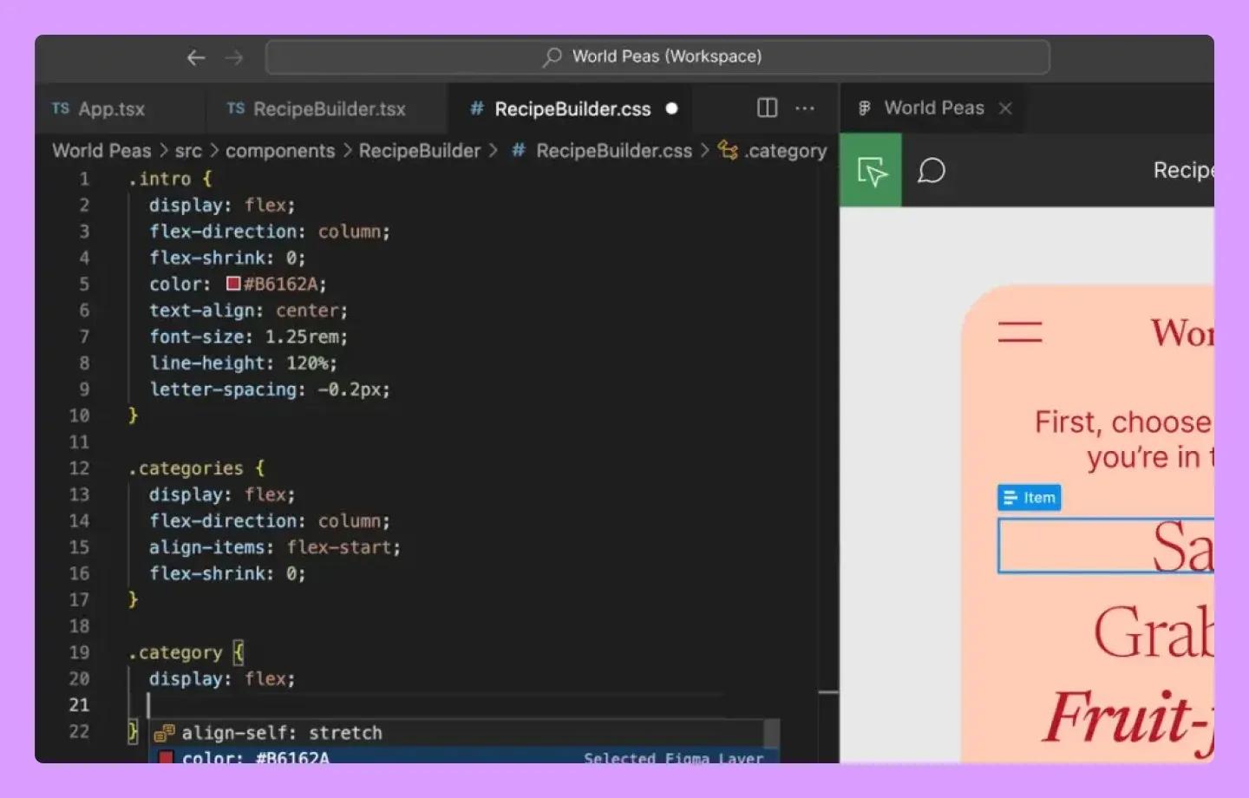Click the hamburger menu in the design preview
This screenshot has width=1249, height=798.
(1021, 331)
